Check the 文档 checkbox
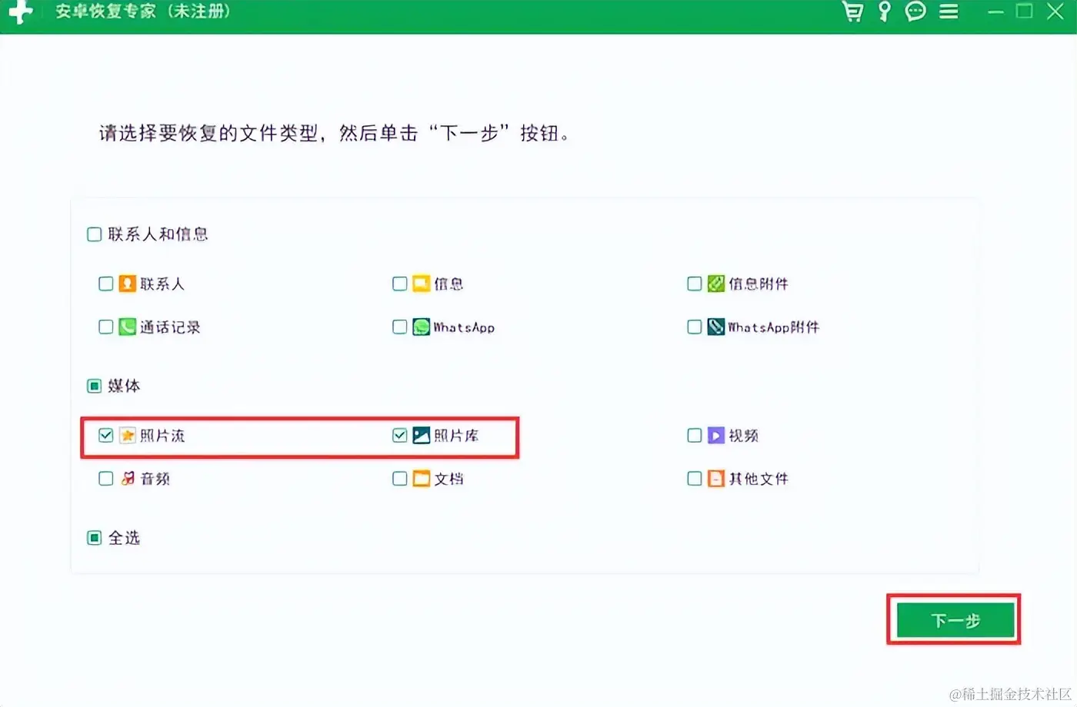Viewport: 1077px width, 707px height. tap(400, 479)
